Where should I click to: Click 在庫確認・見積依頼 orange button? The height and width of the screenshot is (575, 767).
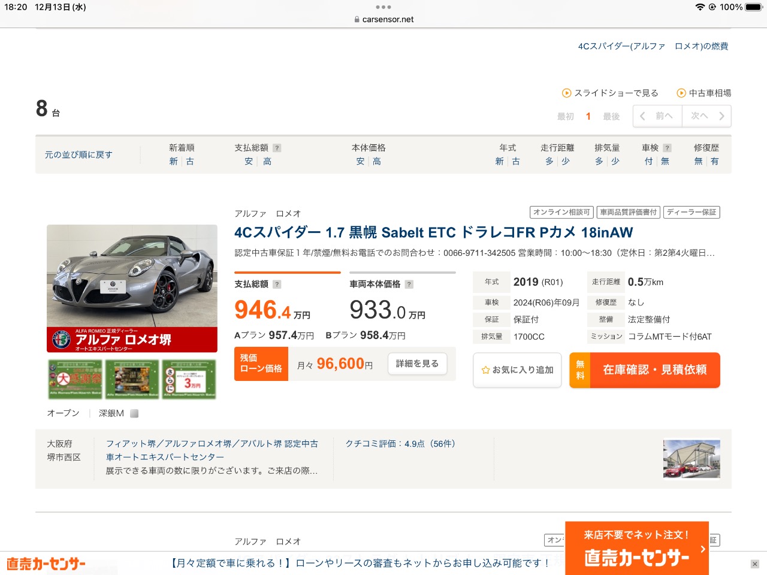point(645,370)
